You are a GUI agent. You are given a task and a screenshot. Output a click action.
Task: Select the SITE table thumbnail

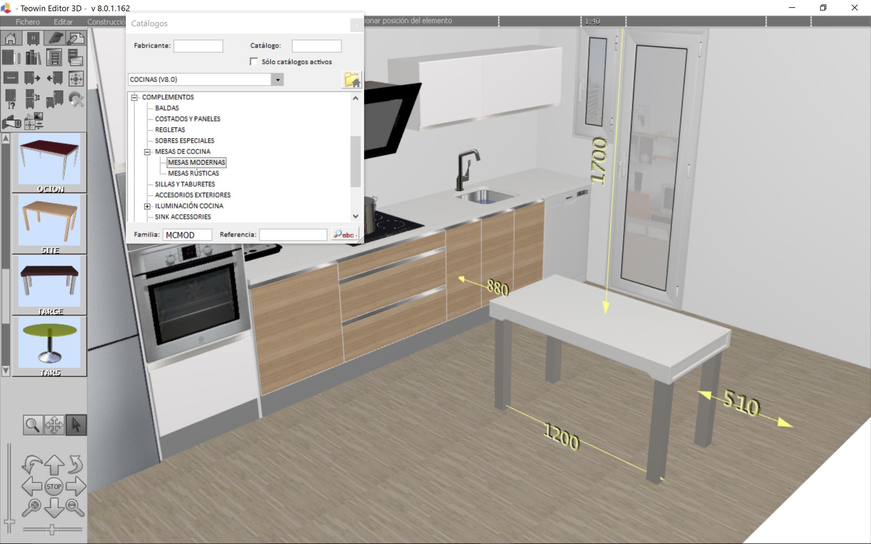tap(49, 224)
